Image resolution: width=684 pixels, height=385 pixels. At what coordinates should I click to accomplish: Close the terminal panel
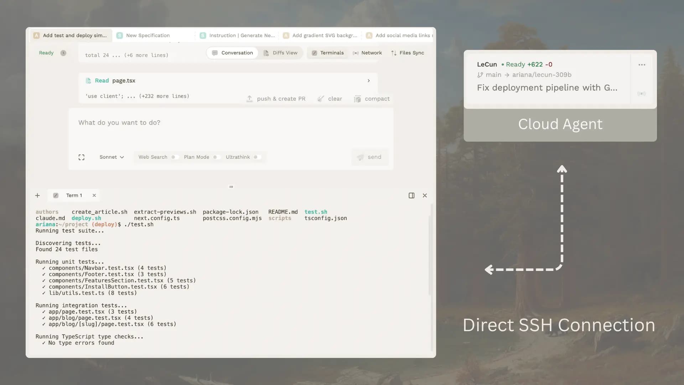425,195
